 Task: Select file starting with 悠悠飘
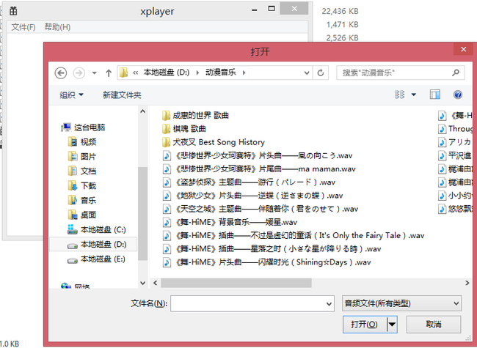456,209
